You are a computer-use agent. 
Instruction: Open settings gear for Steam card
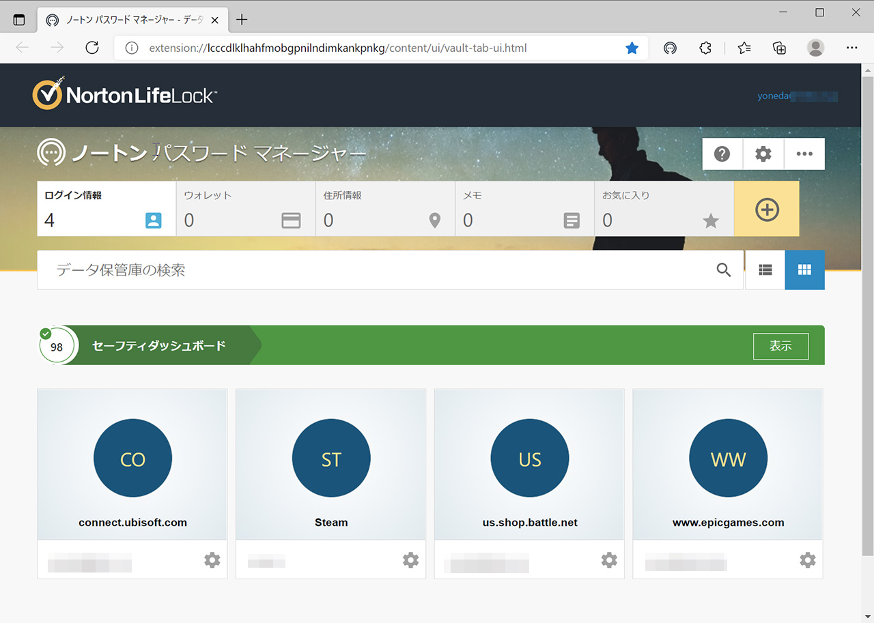pos(410,560)
